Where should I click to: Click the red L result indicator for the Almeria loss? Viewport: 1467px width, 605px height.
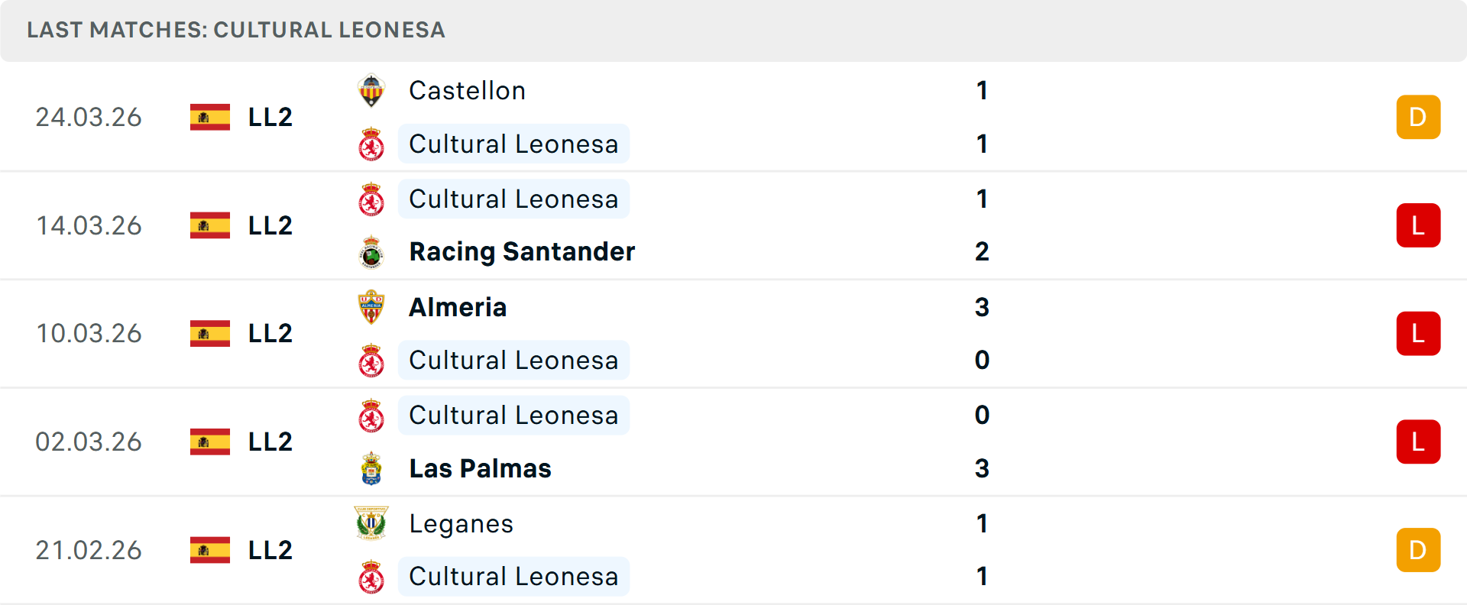1418,333
